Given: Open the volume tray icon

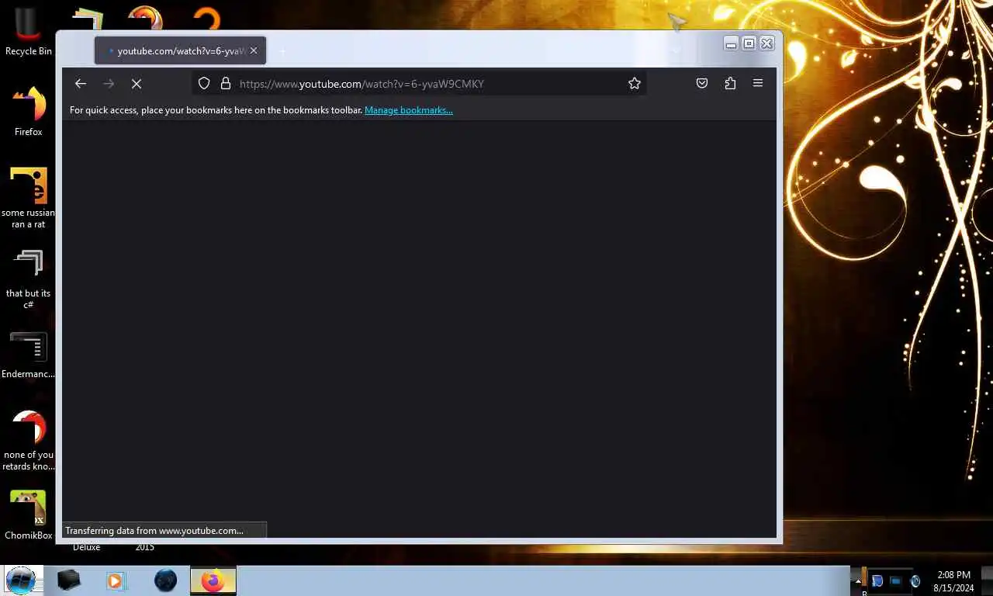Looking at the screenshot, I should [915, 581].
